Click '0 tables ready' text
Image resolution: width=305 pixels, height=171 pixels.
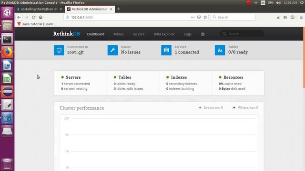pos(124,84)
